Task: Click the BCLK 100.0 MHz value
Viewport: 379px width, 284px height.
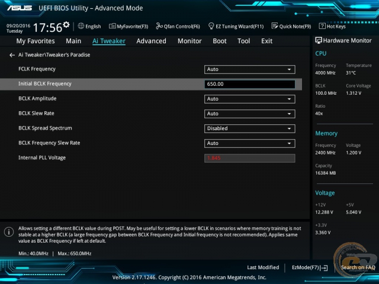Action: [x=326, y=93]
